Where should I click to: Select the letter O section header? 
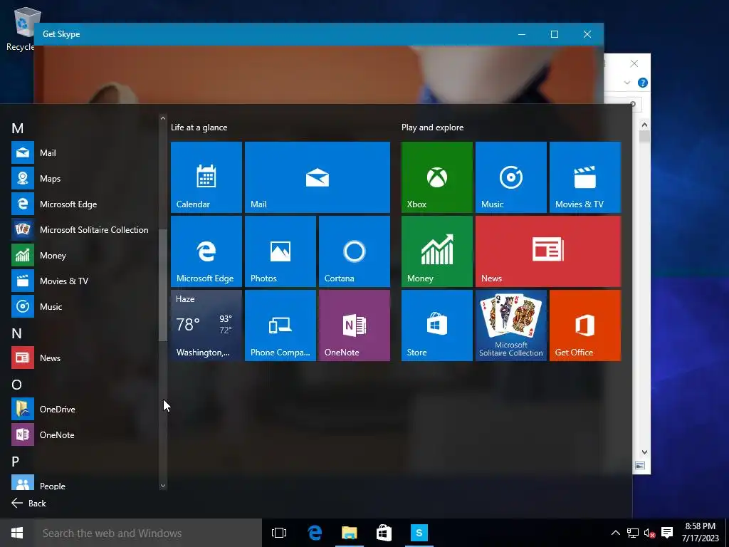[x=17, y=385]
